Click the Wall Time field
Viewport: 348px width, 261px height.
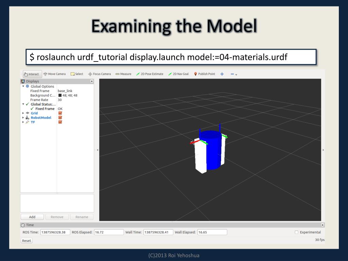pyautogui.click(x=158, y=232)
